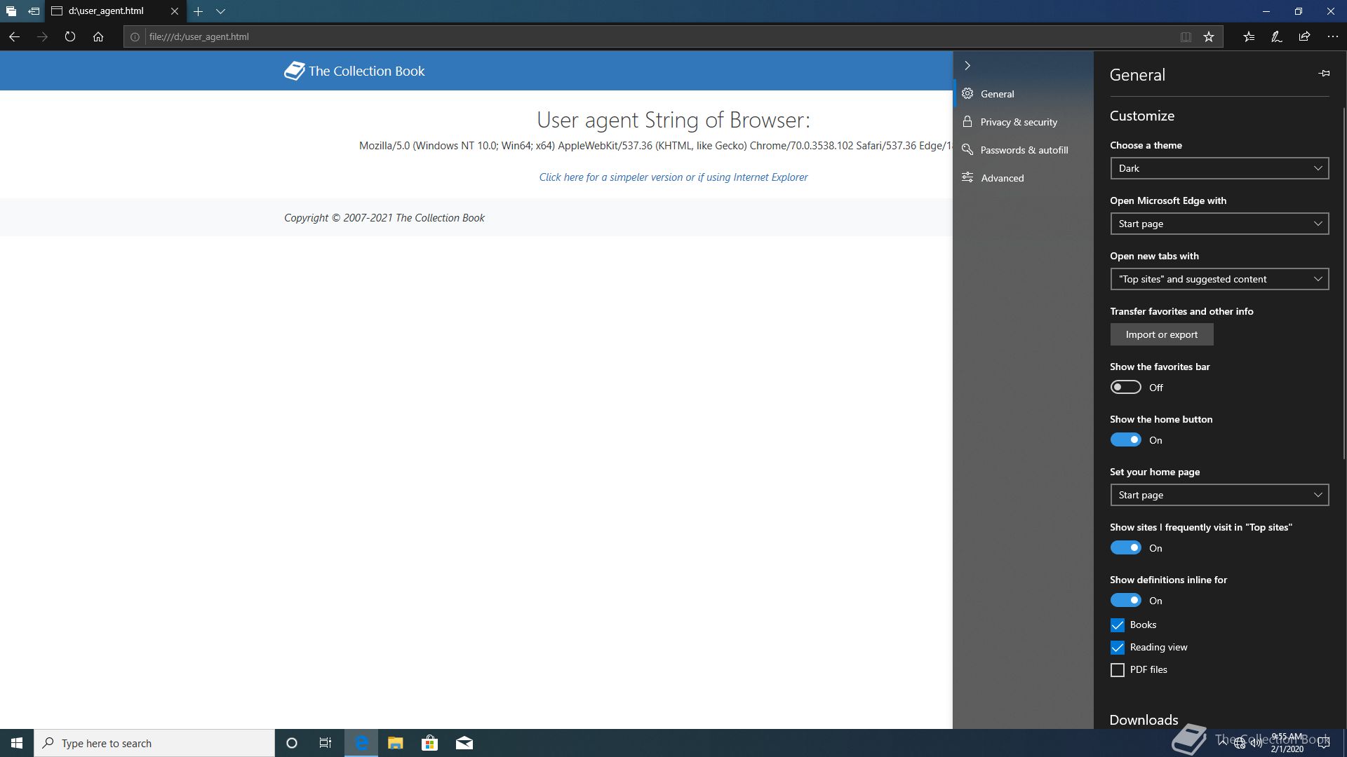
Task: Open the Advanced settings section
Action: (1002, 178)
